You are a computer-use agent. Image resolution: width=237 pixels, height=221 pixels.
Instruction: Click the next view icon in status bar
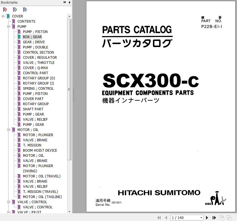[x=229, y=218]
